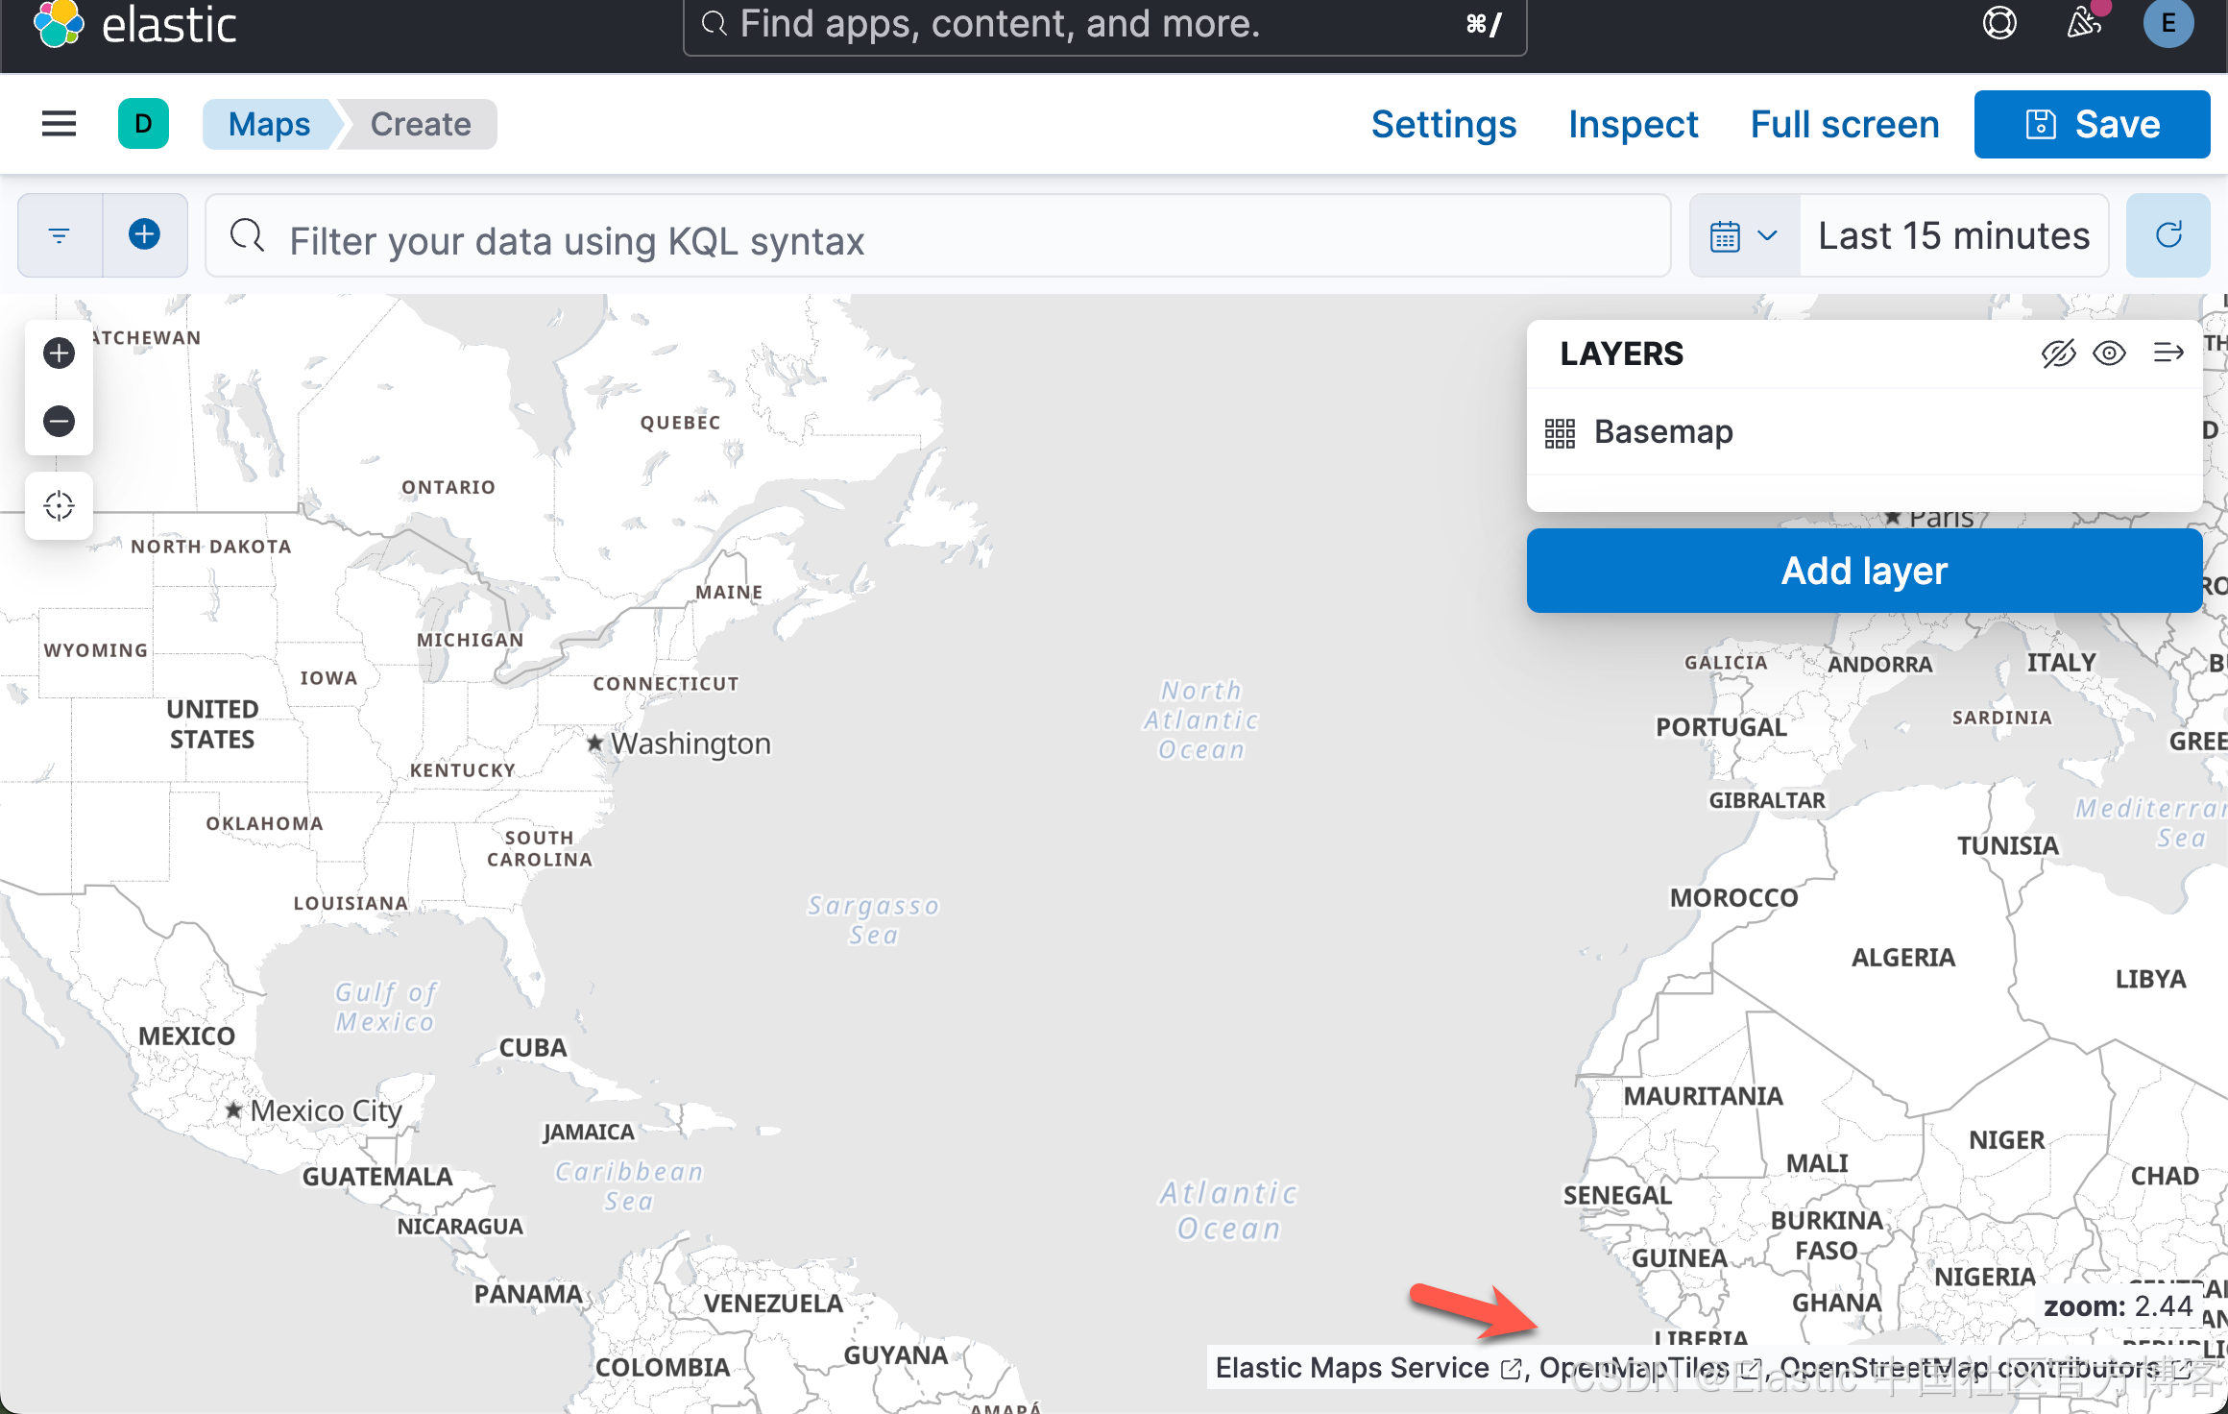Toggle the filter options funnel icon
The image size is (2228, 1414).
(x=59, y=234)
